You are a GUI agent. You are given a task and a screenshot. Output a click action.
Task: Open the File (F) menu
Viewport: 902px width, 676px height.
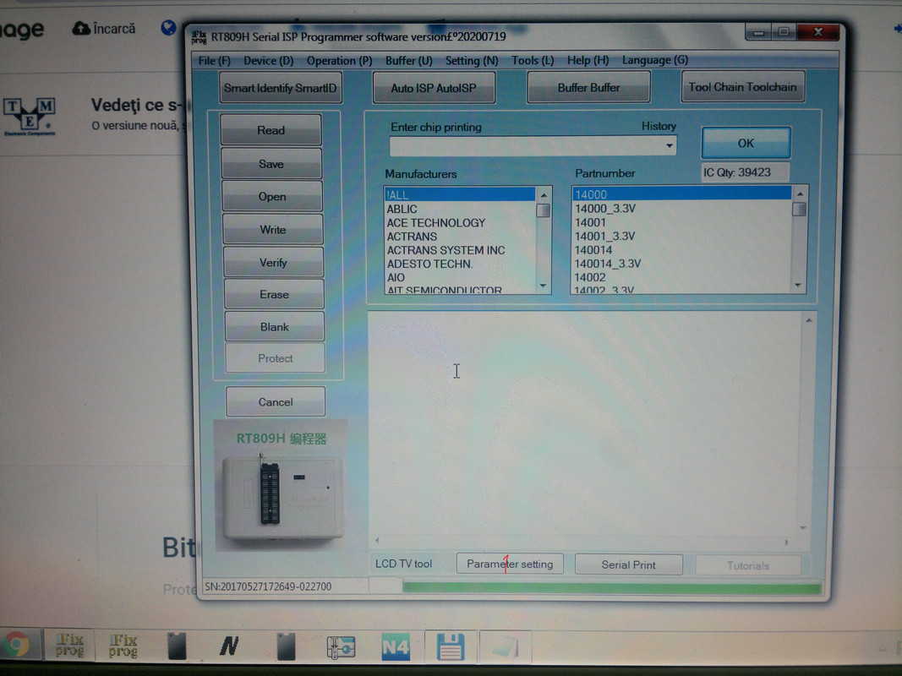214,60
